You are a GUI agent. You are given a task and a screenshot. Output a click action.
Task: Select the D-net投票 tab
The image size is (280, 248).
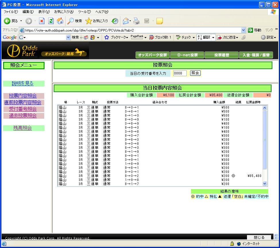coord(187,55)
